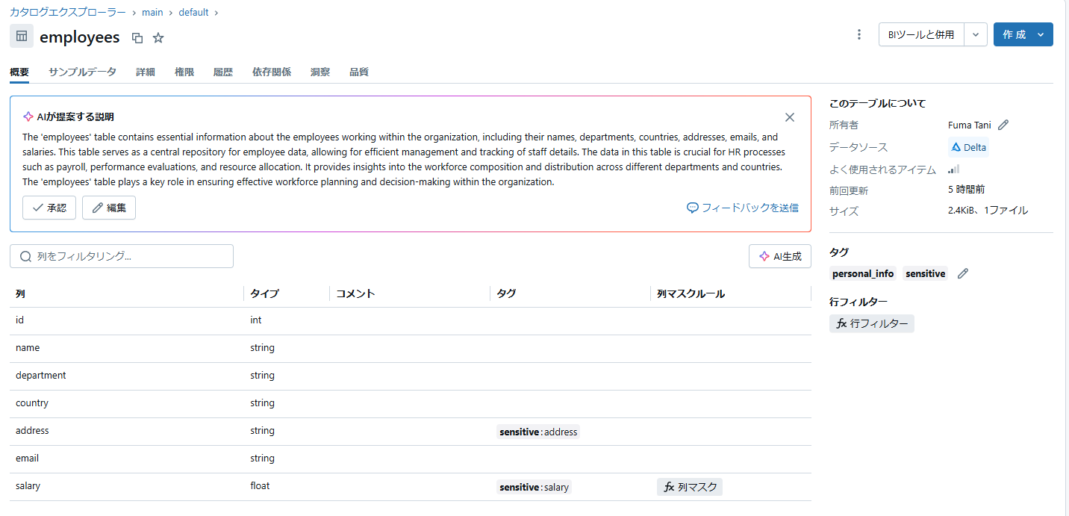
Task: Click the employees table icon
Action: [x=22, y=36]
